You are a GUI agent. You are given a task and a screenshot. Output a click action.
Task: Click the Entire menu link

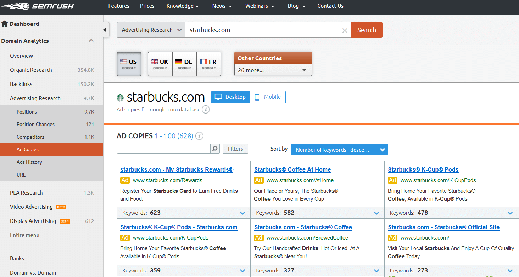[24, 235]
